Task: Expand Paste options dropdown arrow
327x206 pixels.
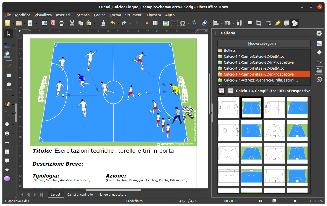Action: 94,23
